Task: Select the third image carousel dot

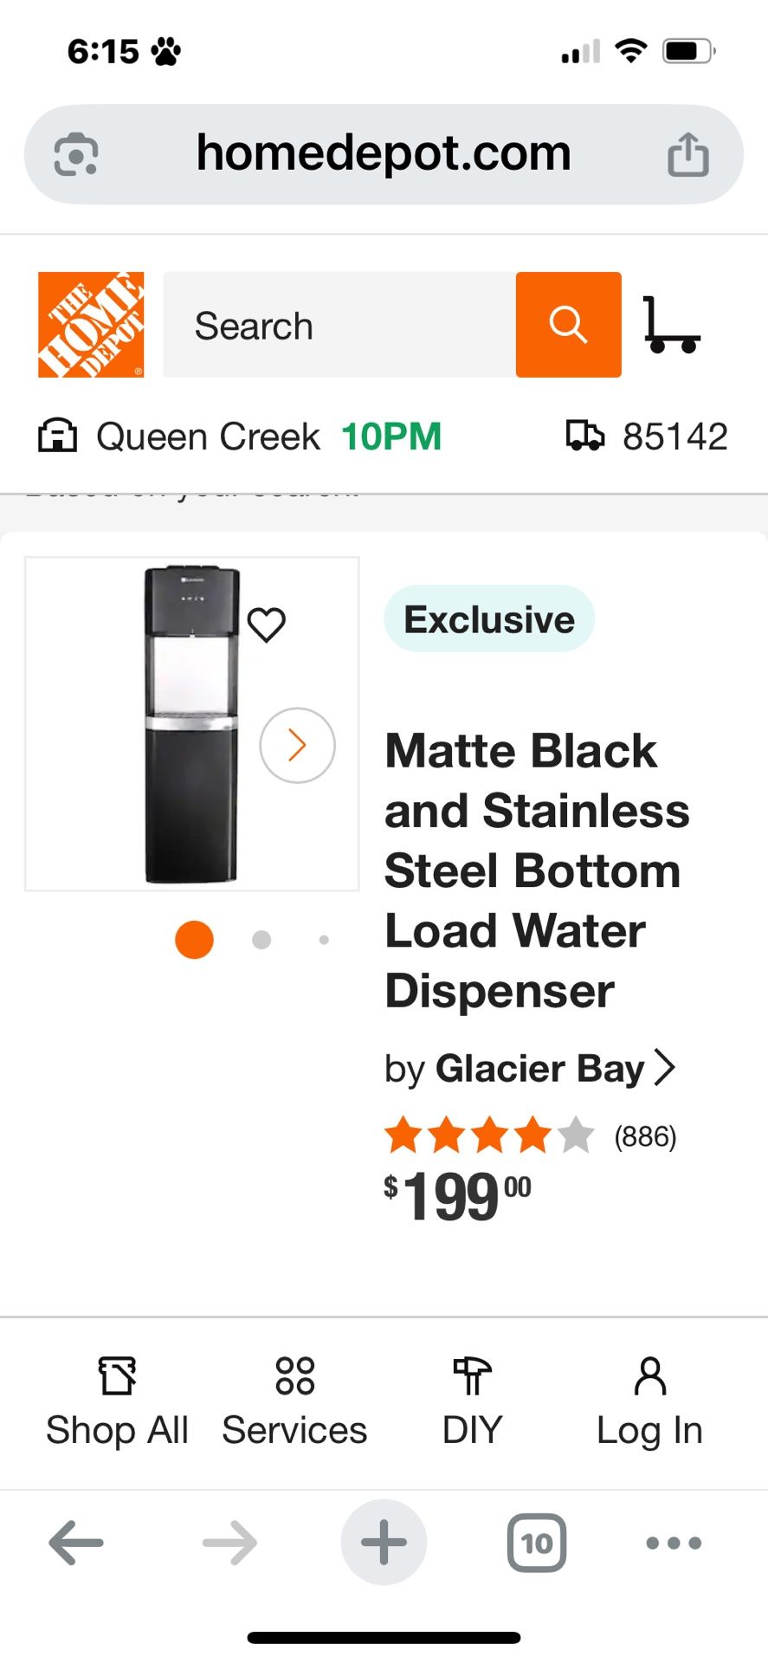Action: [324, 940]
